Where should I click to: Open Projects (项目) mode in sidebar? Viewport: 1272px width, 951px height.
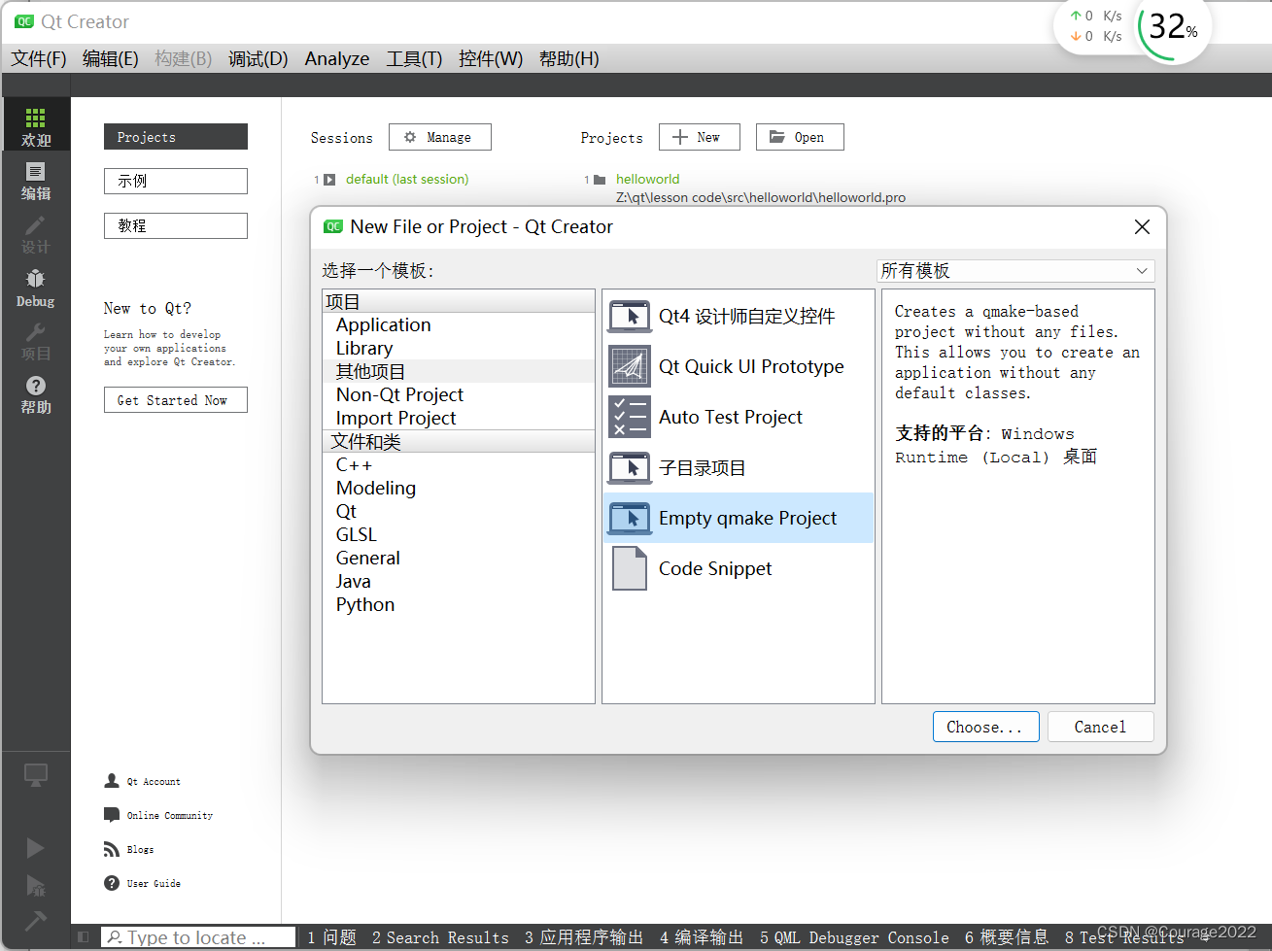[x=36, y=341]
